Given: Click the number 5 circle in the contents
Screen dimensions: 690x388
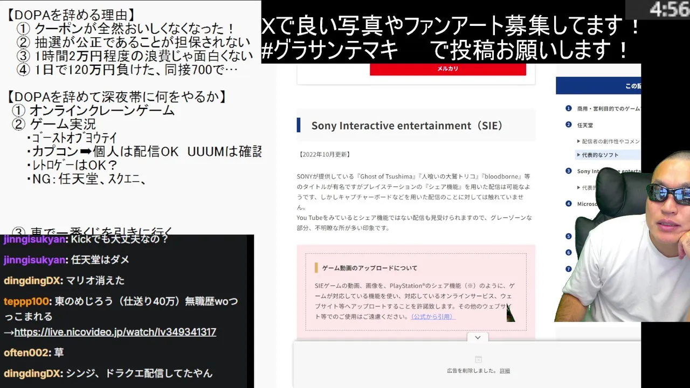Looking at the screenshot, I should (568, 236).
